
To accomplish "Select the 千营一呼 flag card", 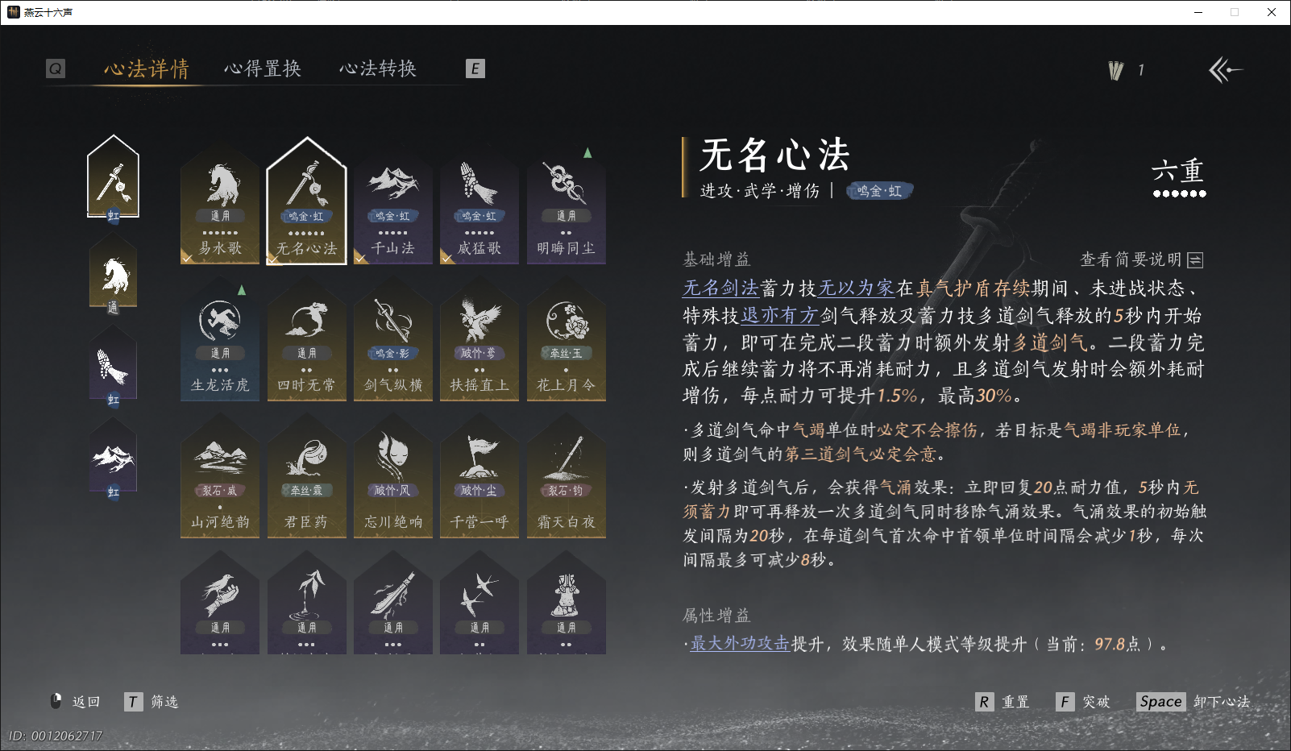I will (479, 475).
